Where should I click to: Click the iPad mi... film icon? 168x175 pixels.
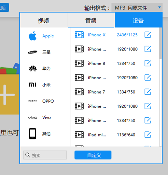[x=79, y=135]
